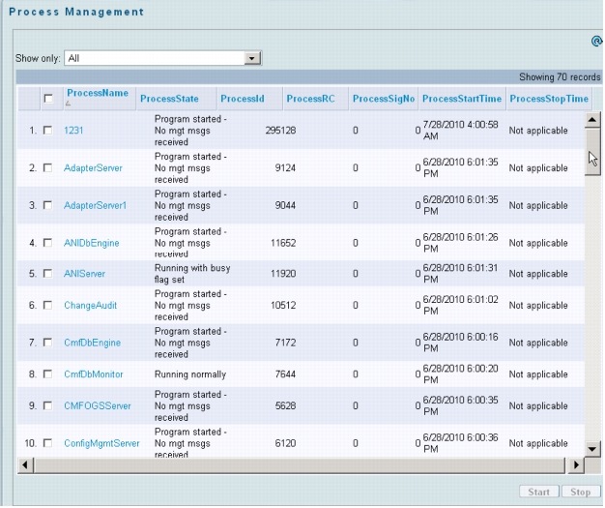Open the CmfDbEngine process link
The height and width of the screenshot is (508, 605).
[x=92, y=343]
